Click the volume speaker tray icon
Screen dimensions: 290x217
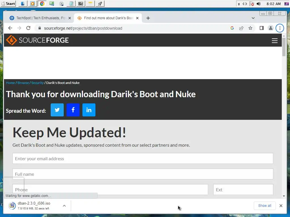click(259, 4)
